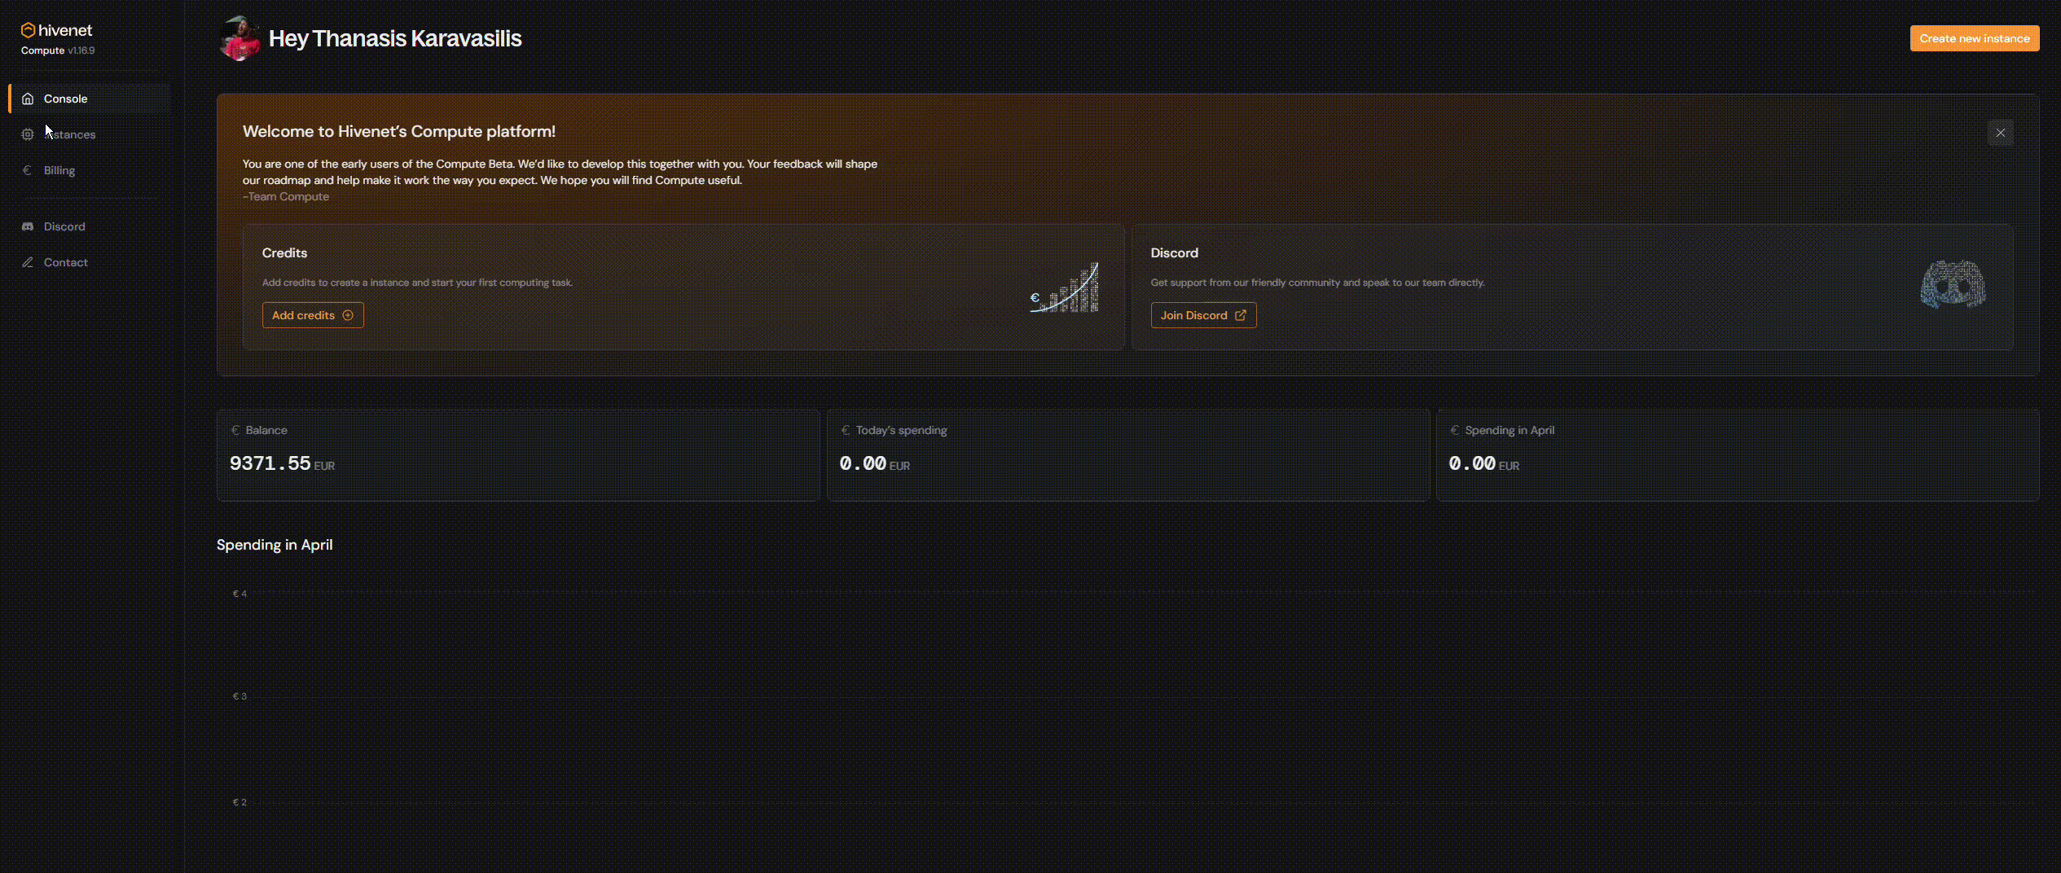This screenshot has height=873, width=2061.
Task: Click the euro icon next to Billing
Action: 28,170
